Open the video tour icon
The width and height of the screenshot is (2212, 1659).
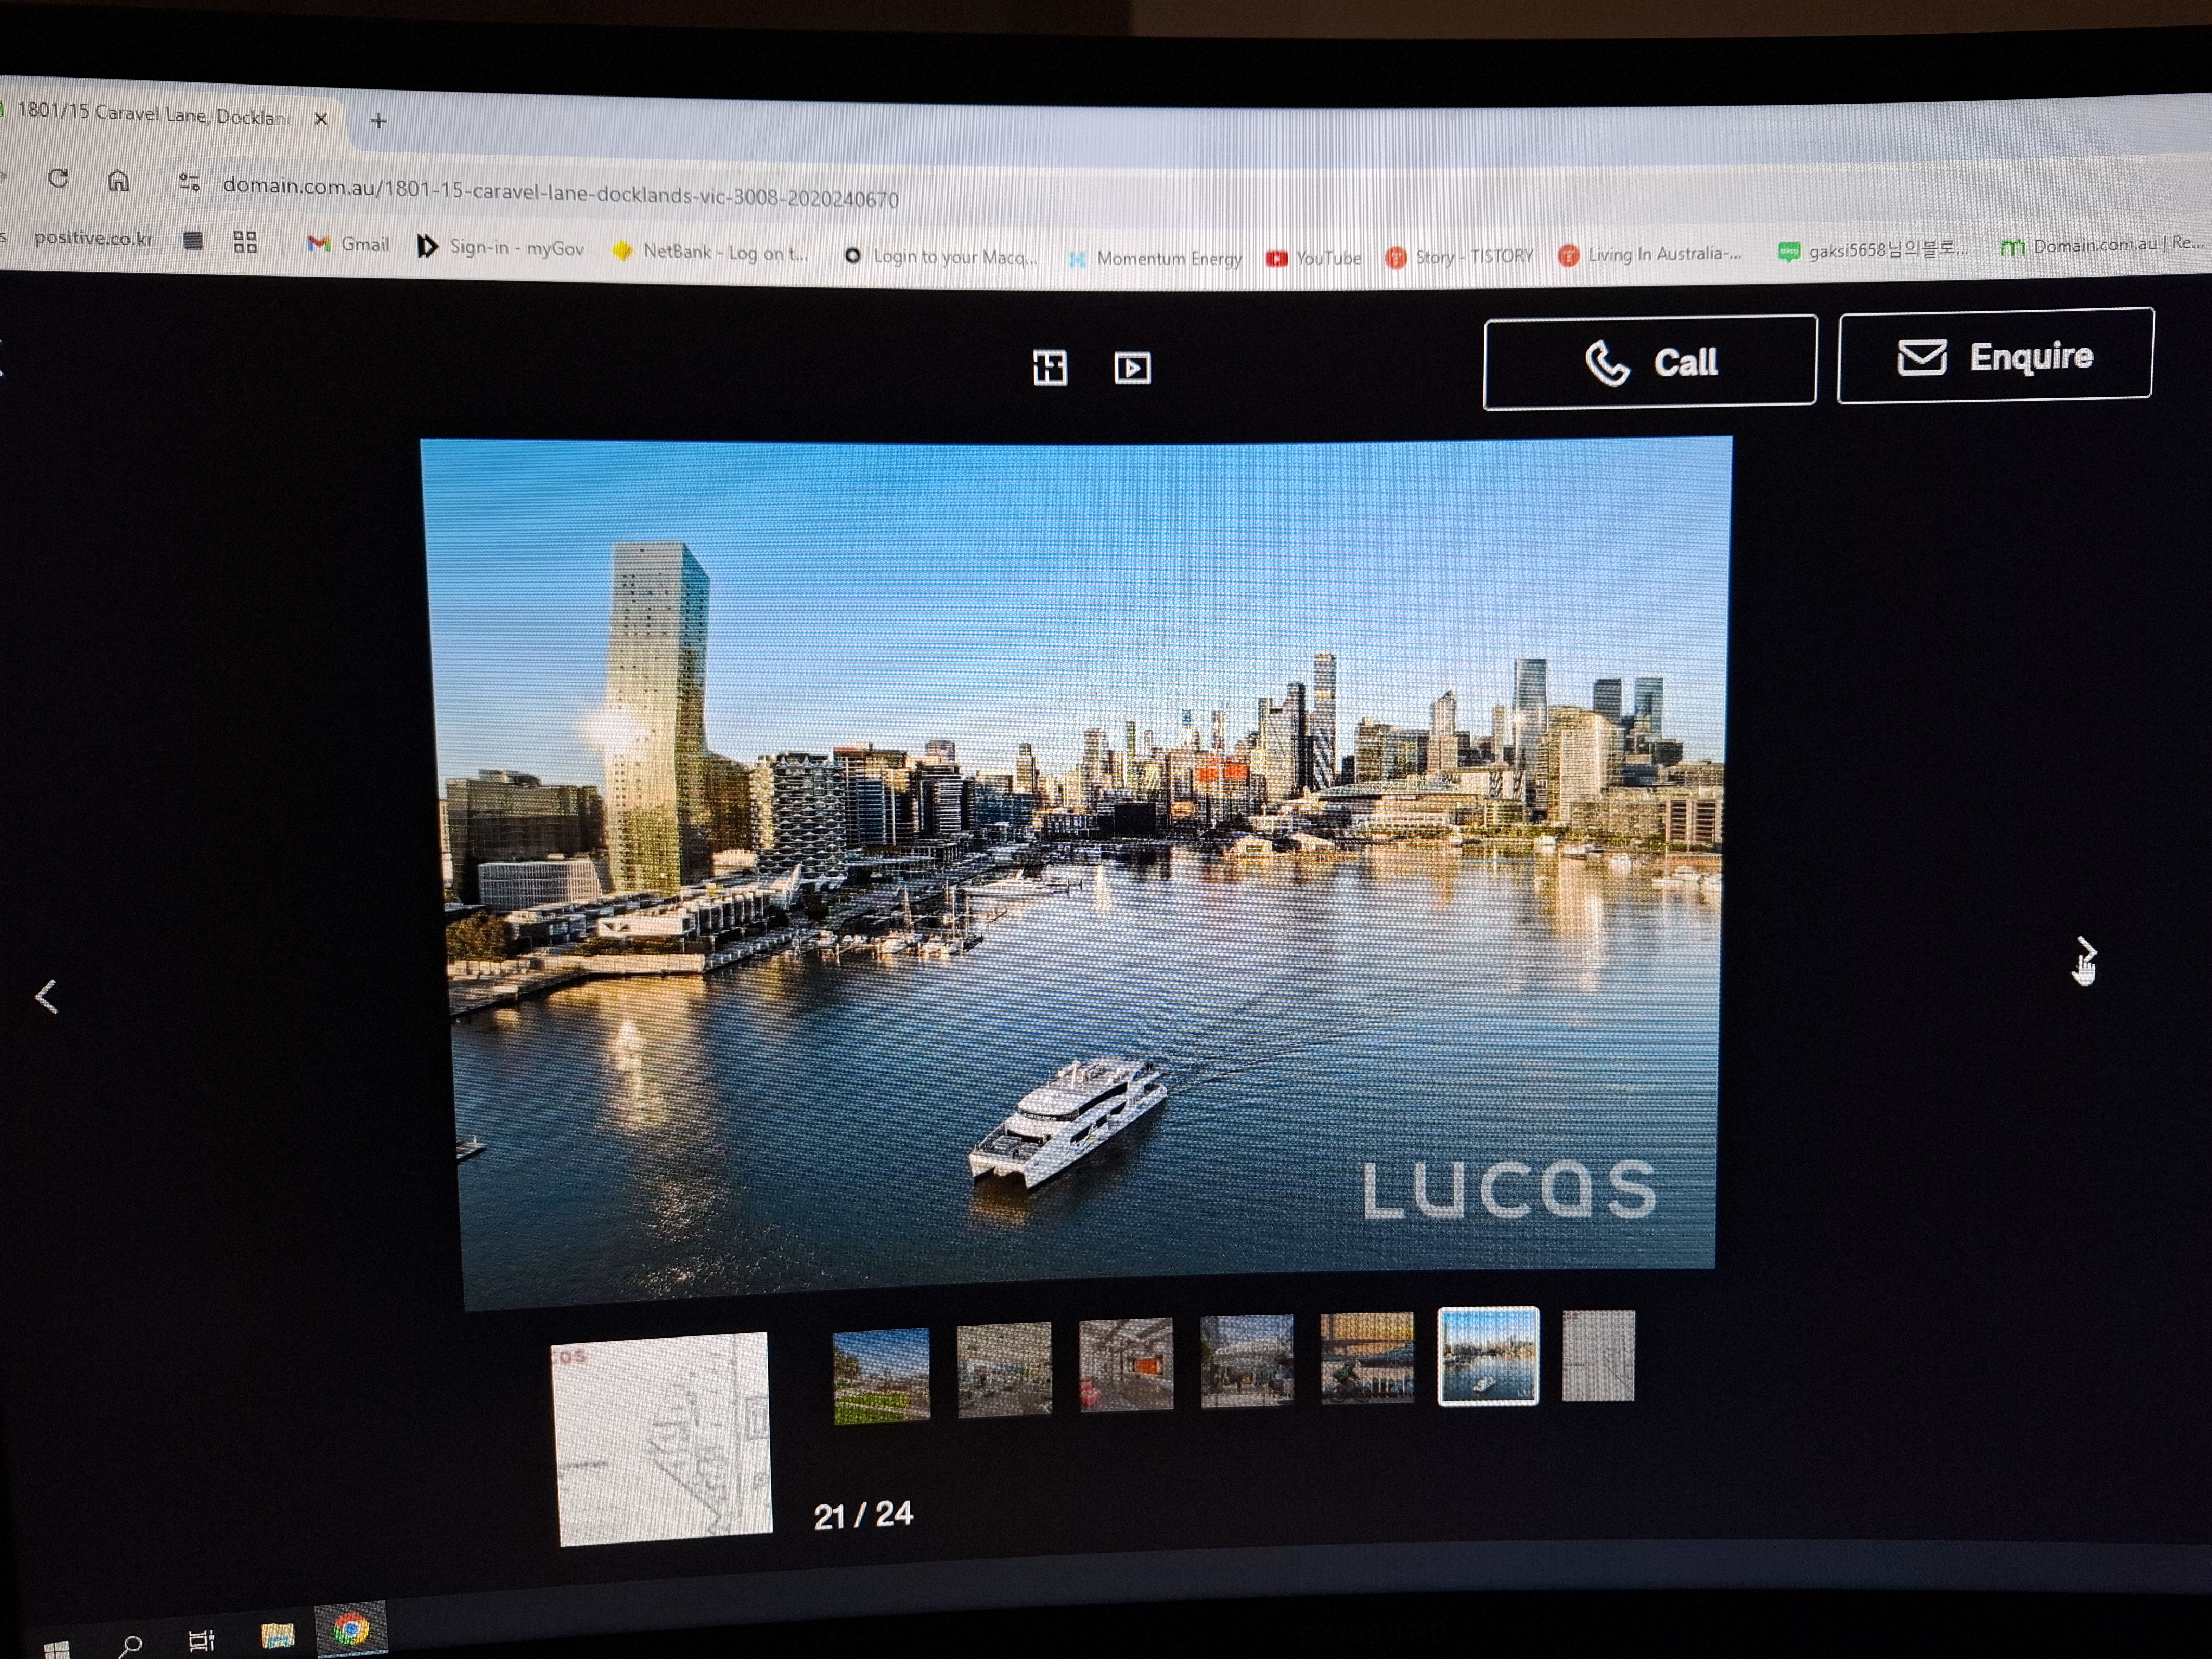(1132, 368)
